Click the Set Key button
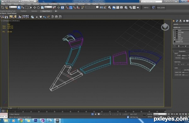 coord(150,117)
